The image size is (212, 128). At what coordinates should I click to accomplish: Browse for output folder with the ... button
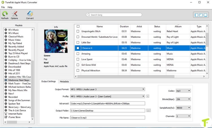coord(148,111)
